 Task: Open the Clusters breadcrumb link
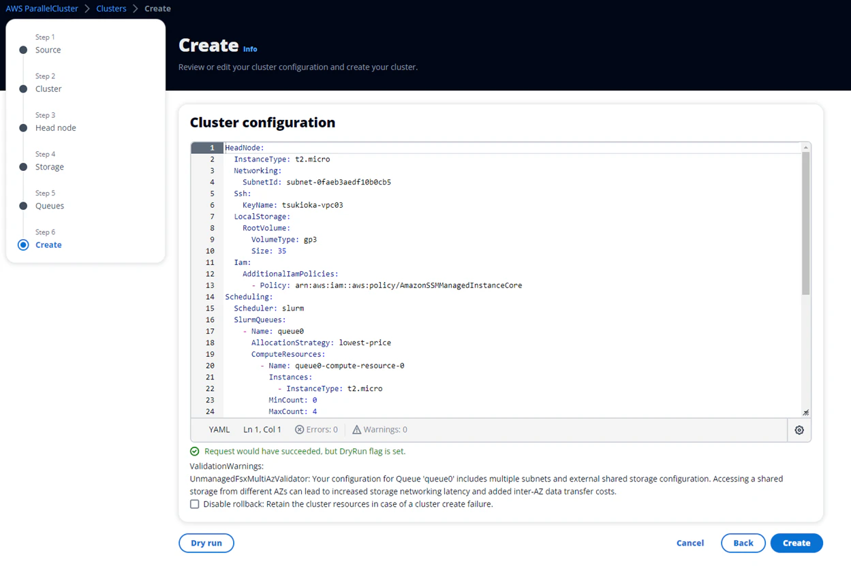(x=111, y=9)
